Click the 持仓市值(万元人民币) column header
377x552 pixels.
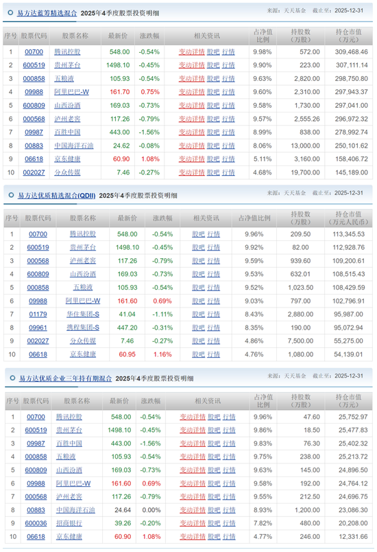(x=348, y=218)
